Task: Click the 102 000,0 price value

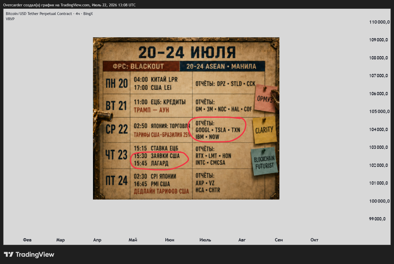Action: click(379, 165)
